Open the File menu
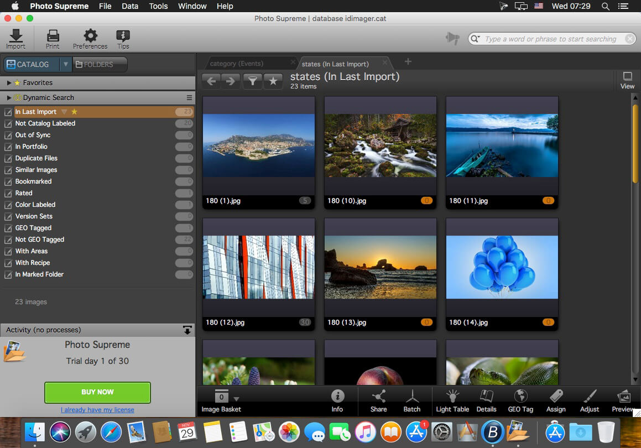The width and height of the screenshot is (641, 448). pos(105,6)
